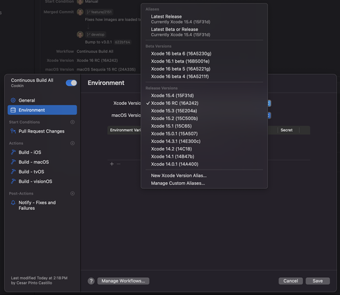Choose New Xcode Version Alias option
This screenshot has width=340, height=295.
pos(204,176)
